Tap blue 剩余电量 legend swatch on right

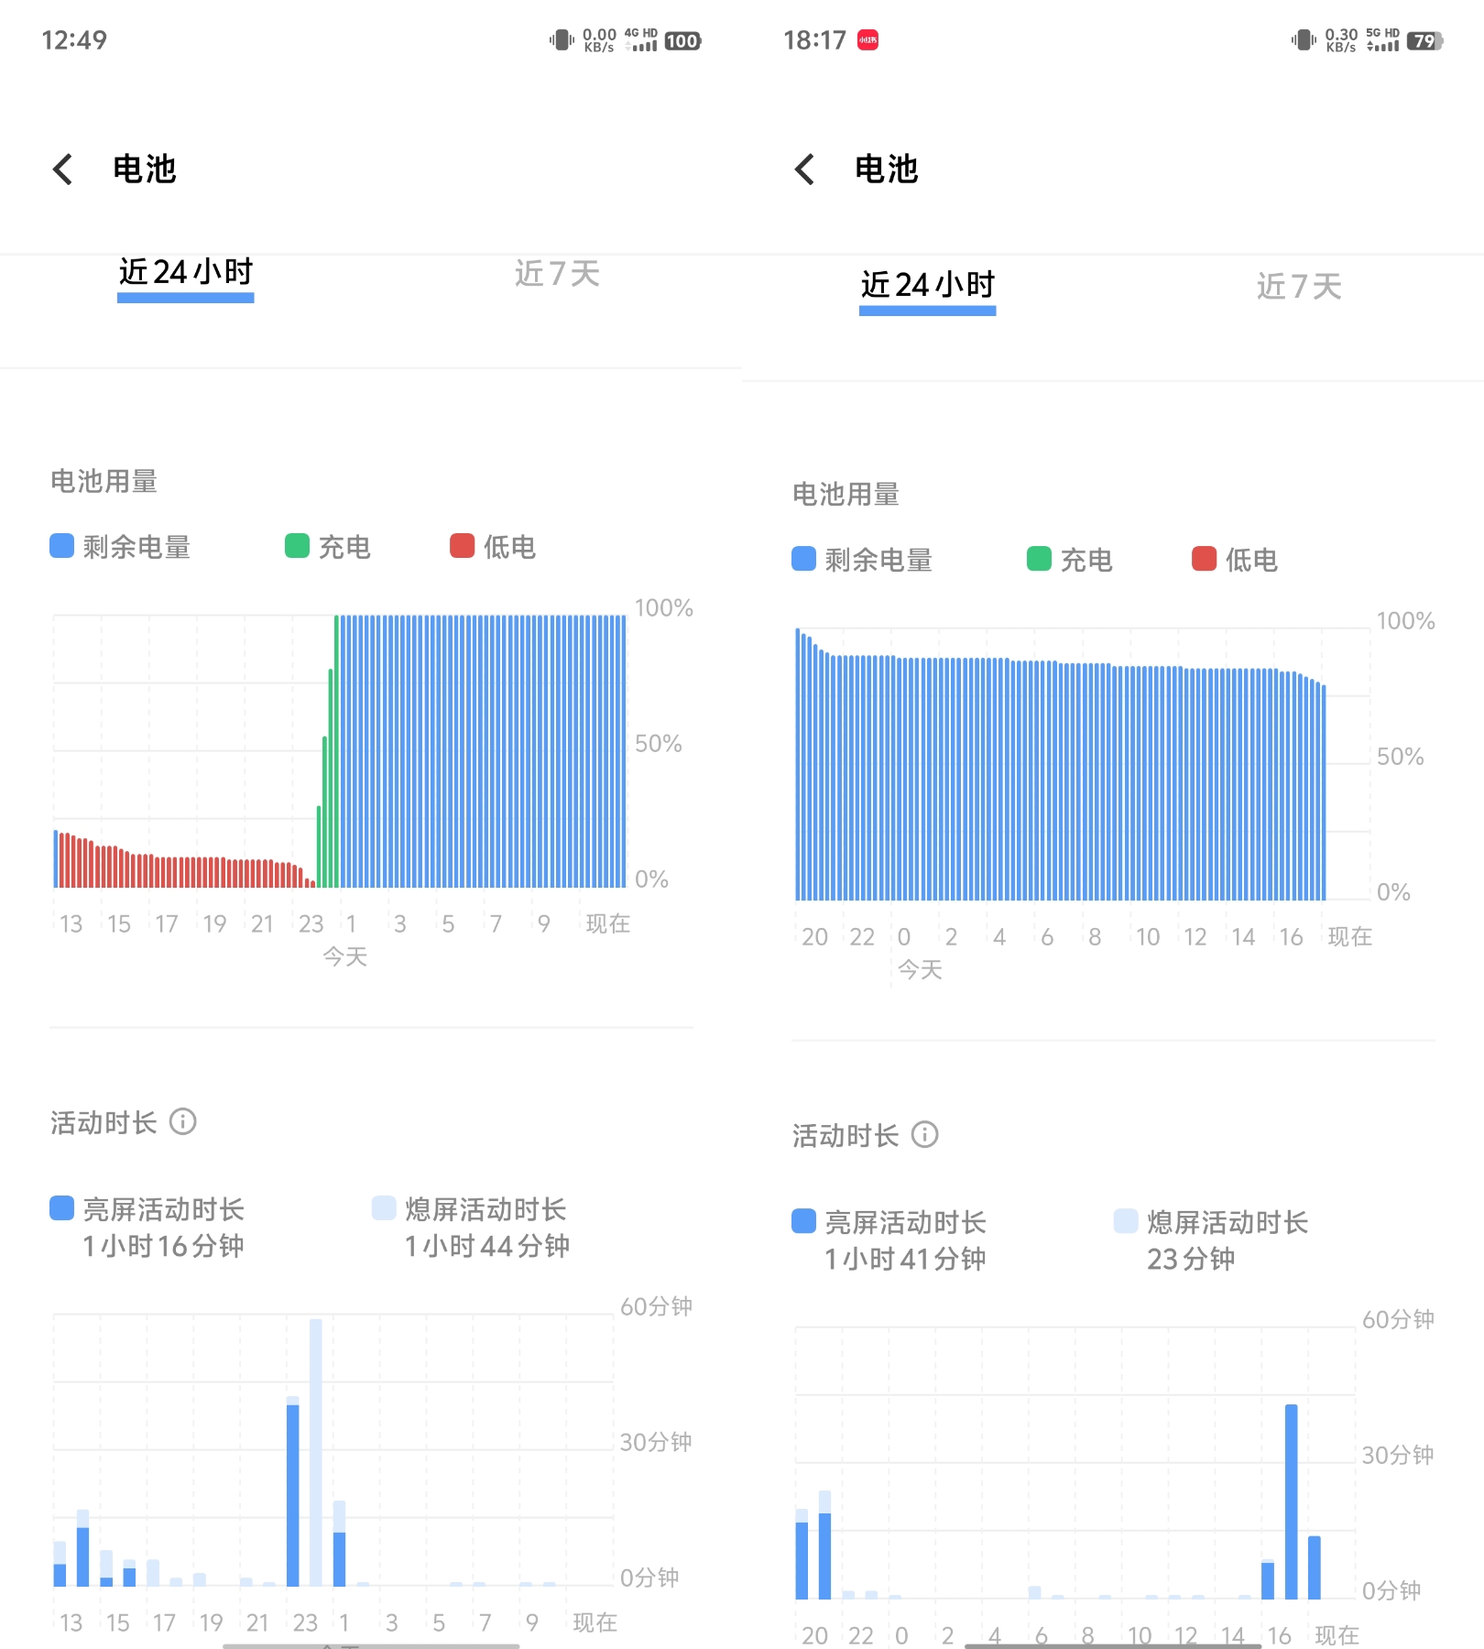[803, 559]
